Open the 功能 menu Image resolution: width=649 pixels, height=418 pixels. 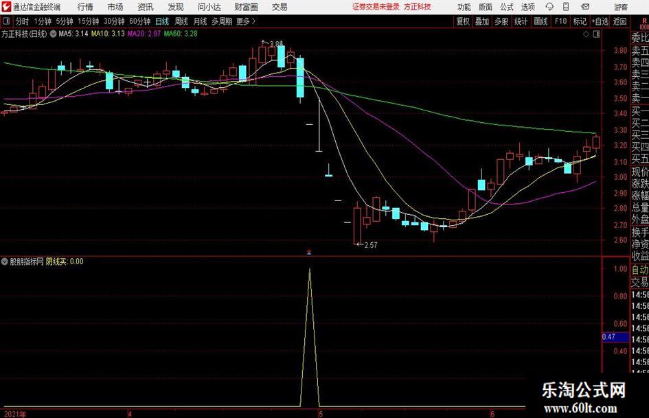(x=464, y=7)
